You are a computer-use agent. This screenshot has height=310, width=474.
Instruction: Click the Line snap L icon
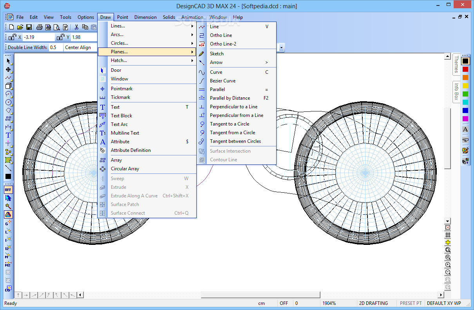(8, 231)
